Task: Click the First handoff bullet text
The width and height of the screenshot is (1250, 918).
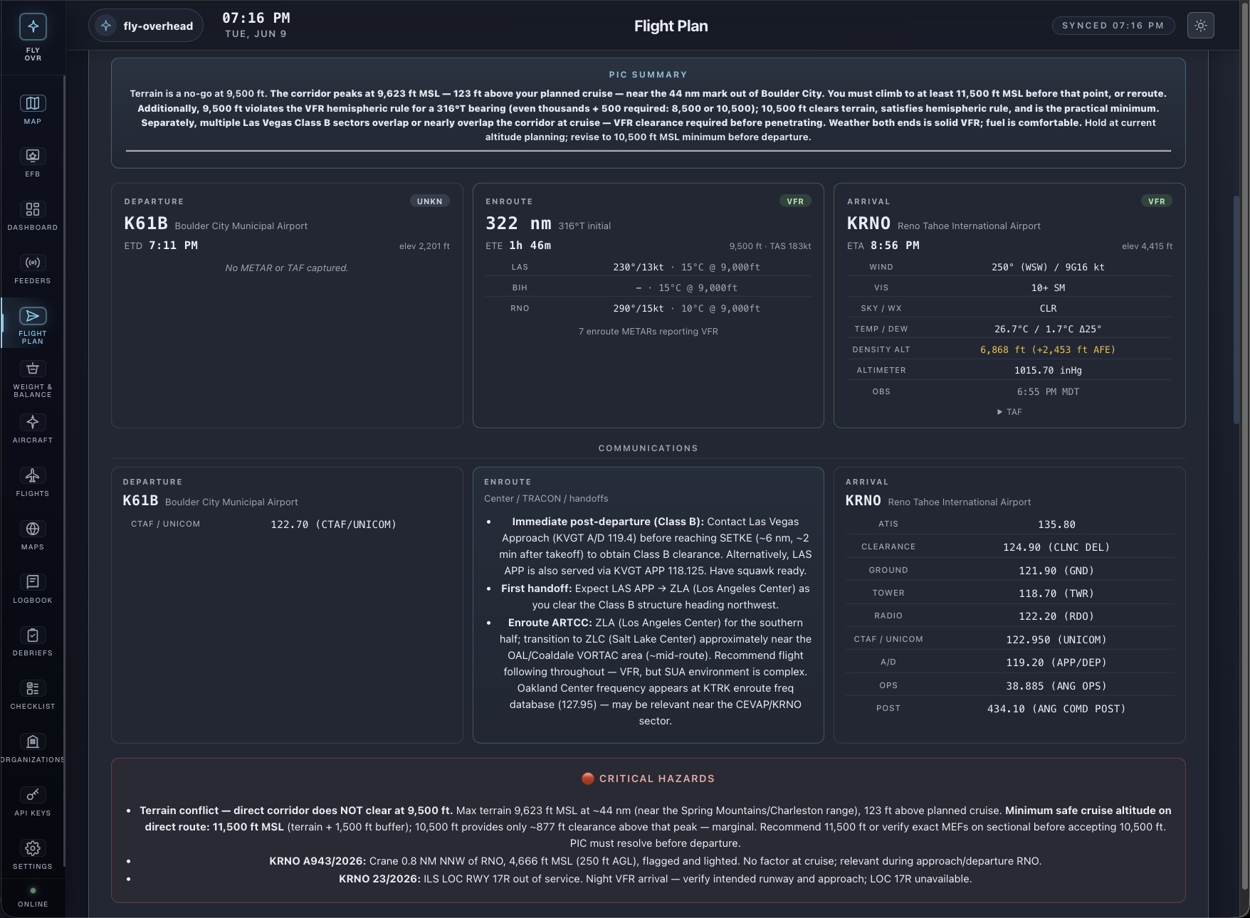Action: coord(655,596)
